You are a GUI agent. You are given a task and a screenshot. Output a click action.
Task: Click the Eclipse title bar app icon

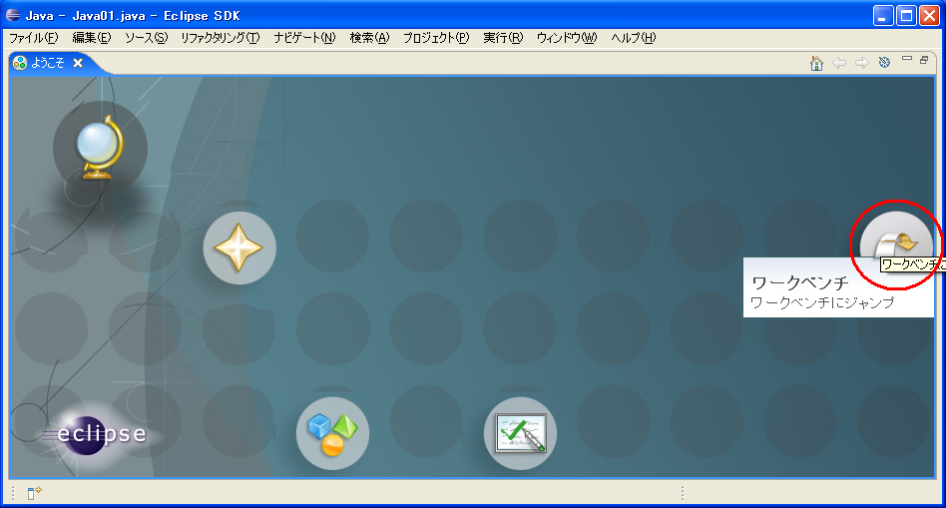(13, 15)
